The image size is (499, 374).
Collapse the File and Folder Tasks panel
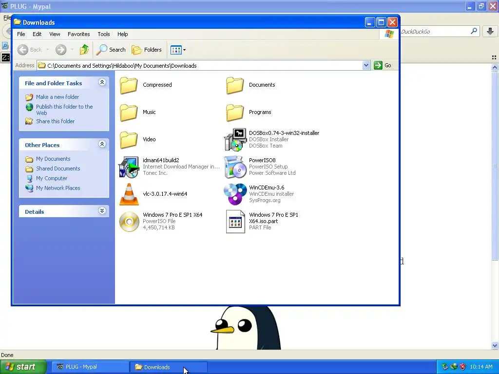click(102, 82)
